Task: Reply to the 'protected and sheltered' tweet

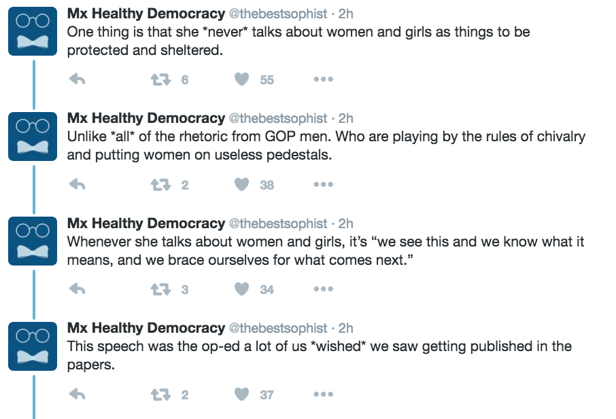Action: click(77, 79)
